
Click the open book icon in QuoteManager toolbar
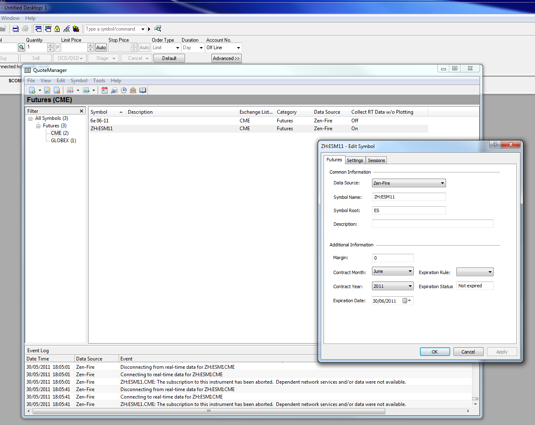[x=143, y=90]
